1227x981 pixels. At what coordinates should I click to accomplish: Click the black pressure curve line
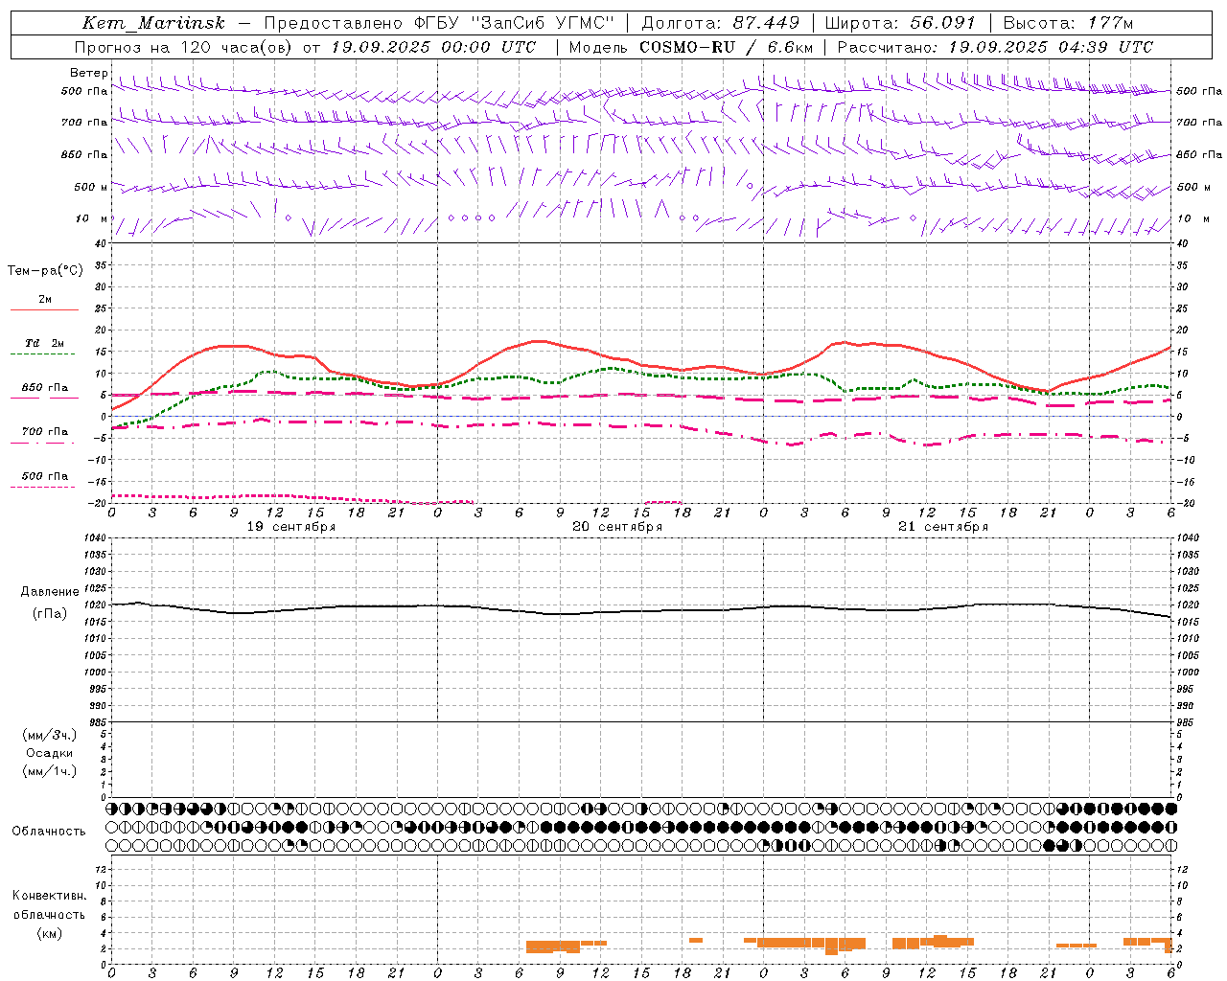(x=642, y=611)
